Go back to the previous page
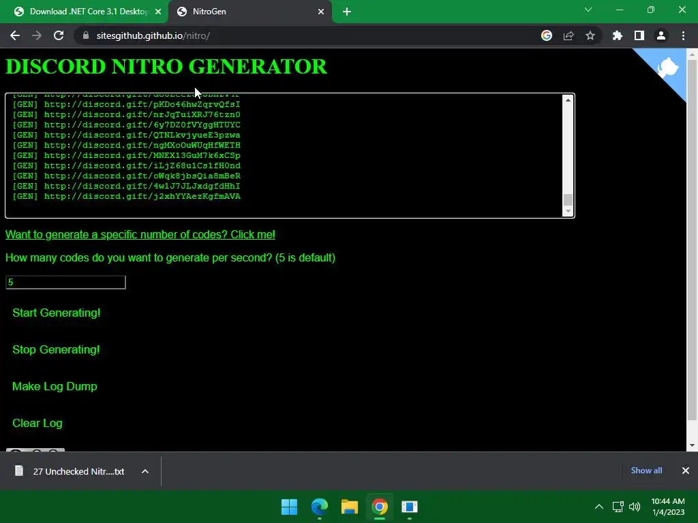The image size is (698, 523). click(x=15, y=35)
